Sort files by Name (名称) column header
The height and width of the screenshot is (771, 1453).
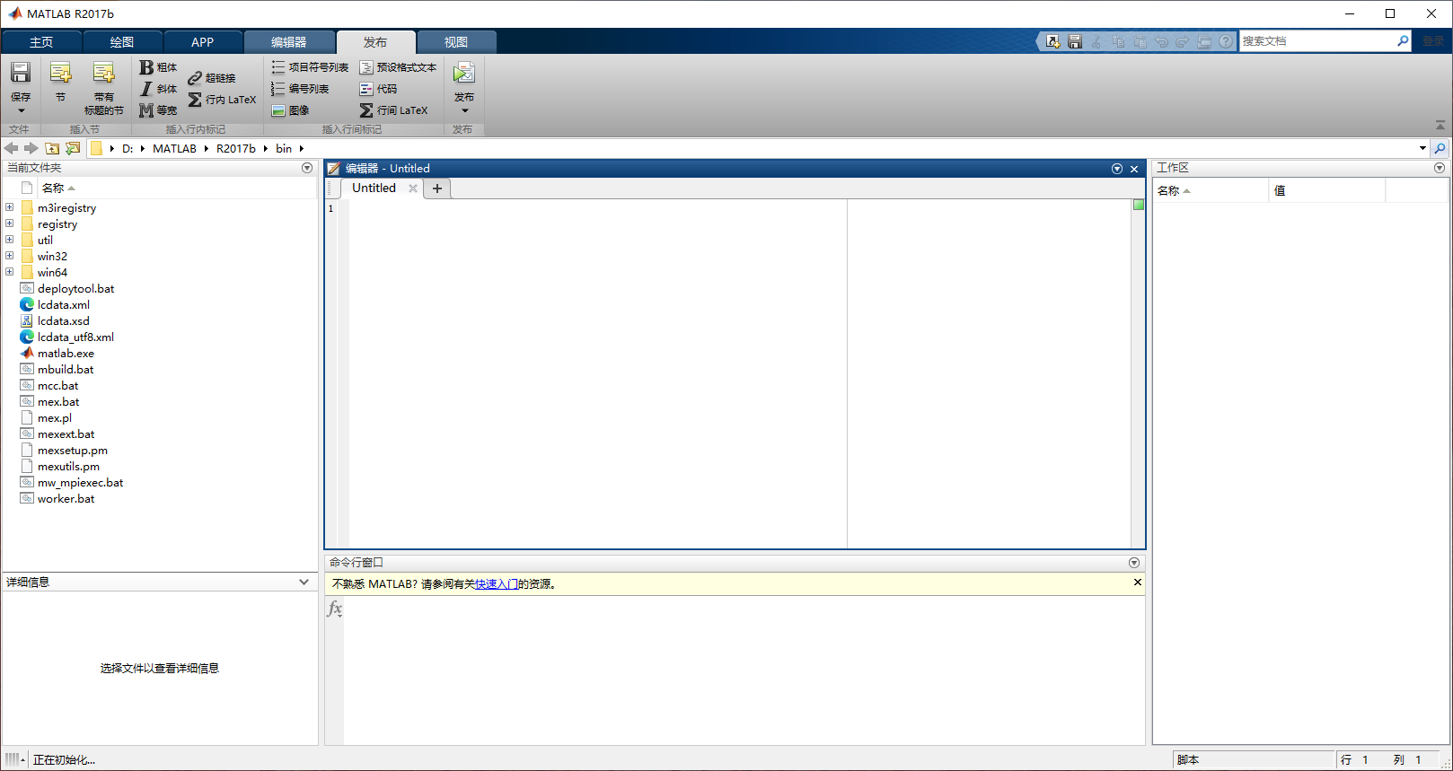58,188
